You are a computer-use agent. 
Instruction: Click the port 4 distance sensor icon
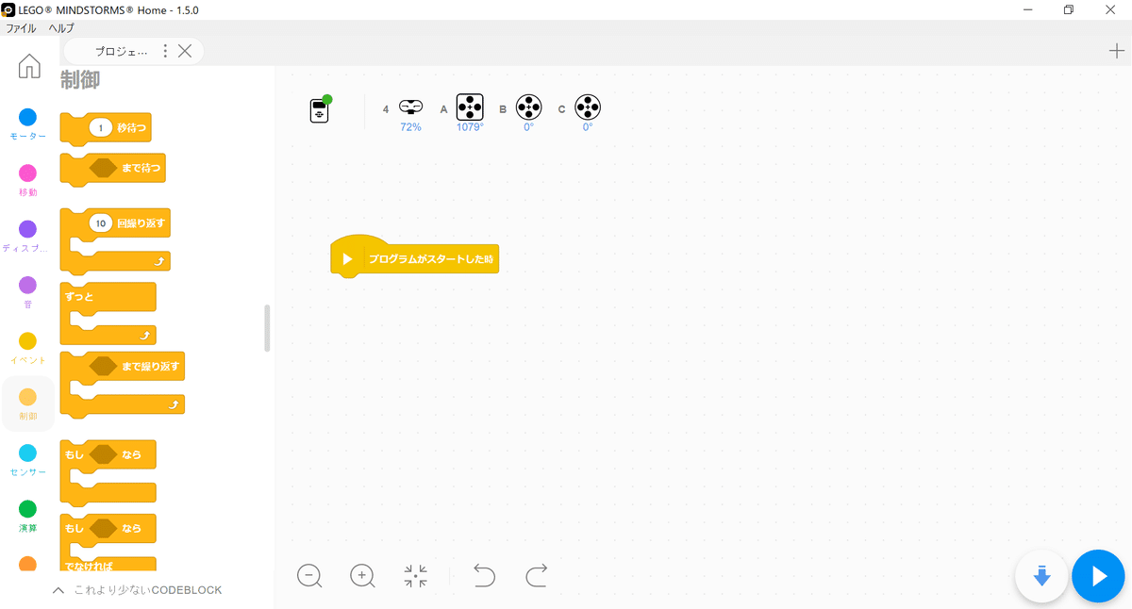pyautogui.click(x=410, y=107)
